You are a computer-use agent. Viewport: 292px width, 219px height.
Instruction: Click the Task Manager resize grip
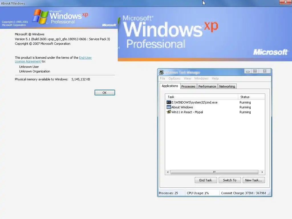[269, 194]
